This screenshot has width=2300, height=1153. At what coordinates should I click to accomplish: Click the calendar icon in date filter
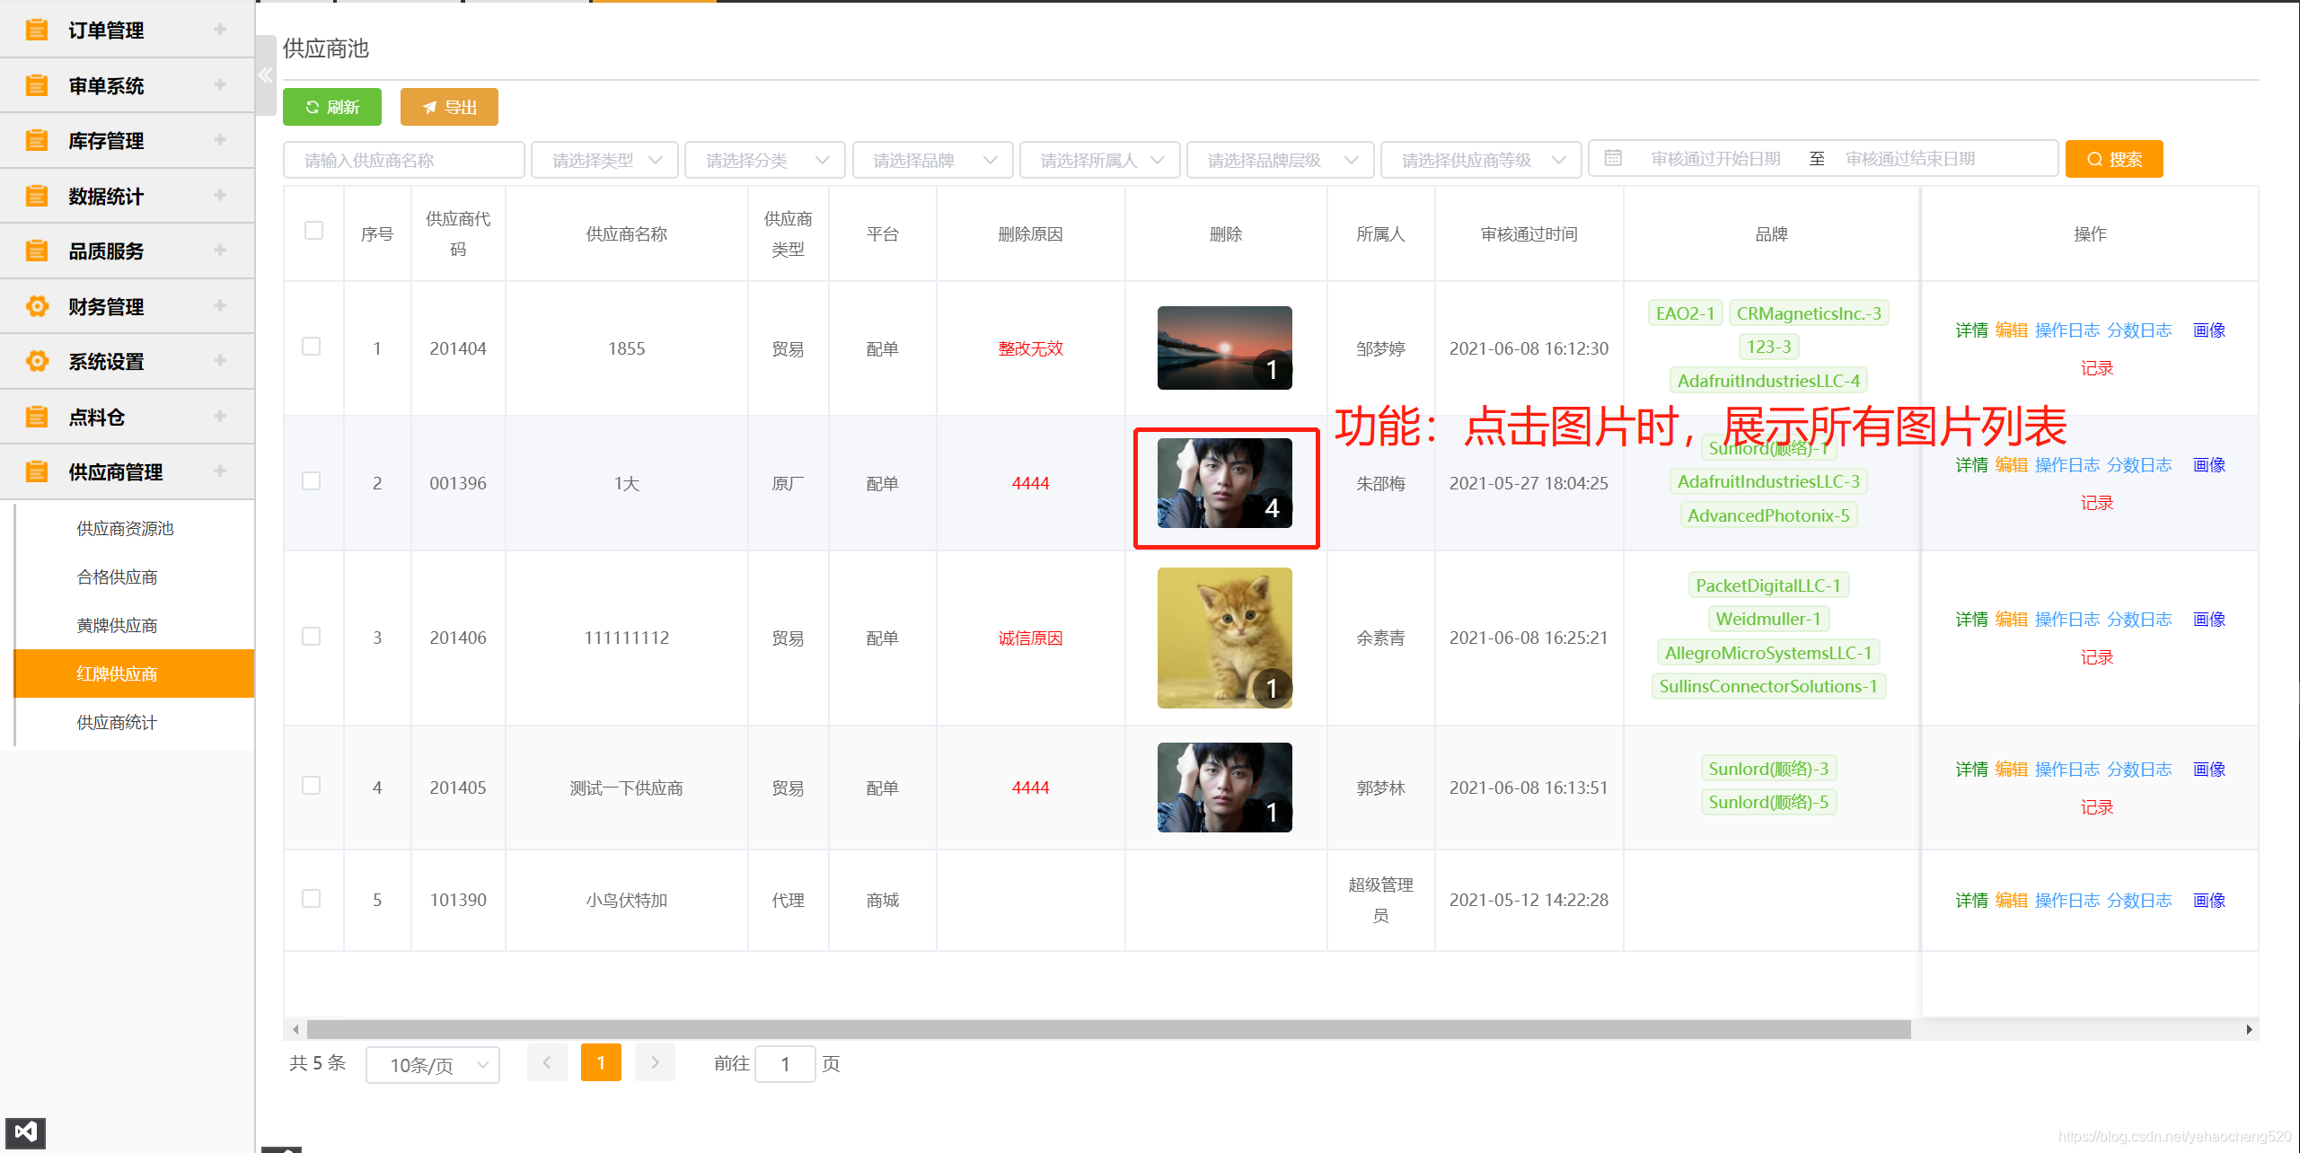pyautogui.click(x=1613, y=159)
